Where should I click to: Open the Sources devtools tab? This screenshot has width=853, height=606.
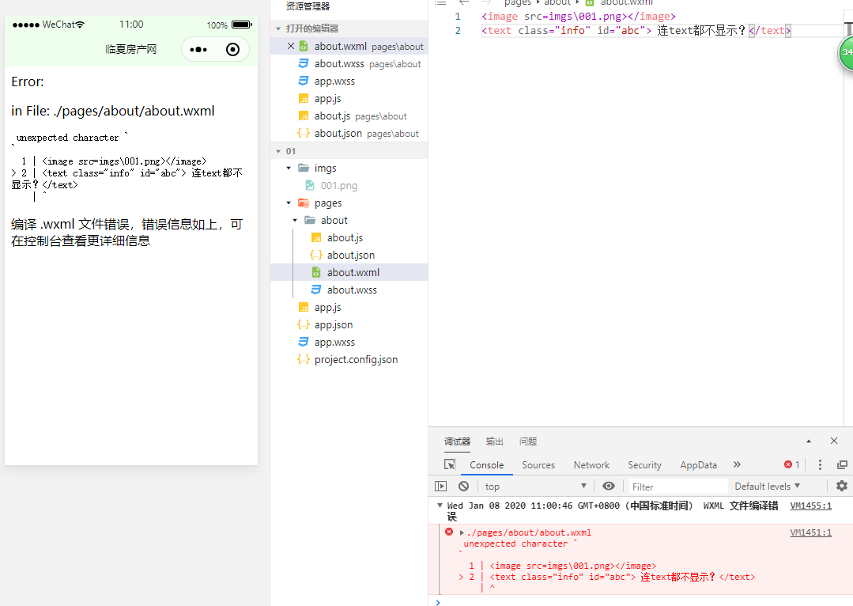(538, 465)
